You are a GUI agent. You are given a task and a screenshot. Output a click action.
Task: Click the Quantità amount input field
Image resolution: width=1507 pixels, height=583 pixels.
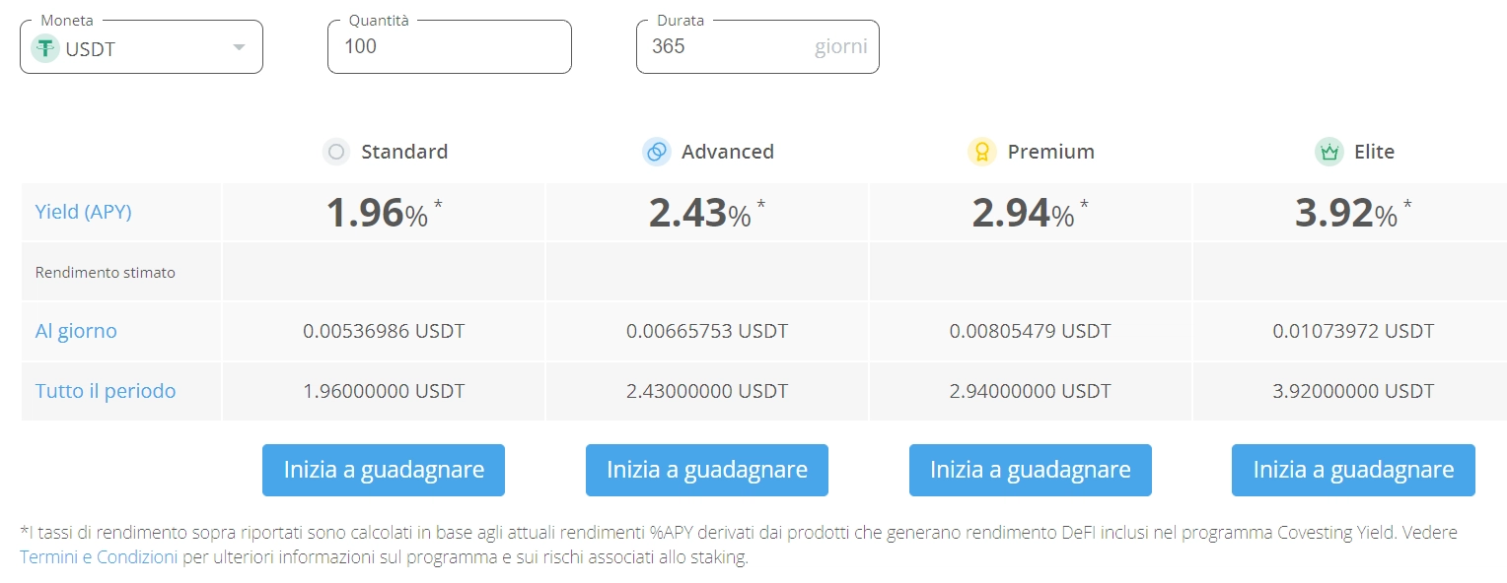pos(449,46)
